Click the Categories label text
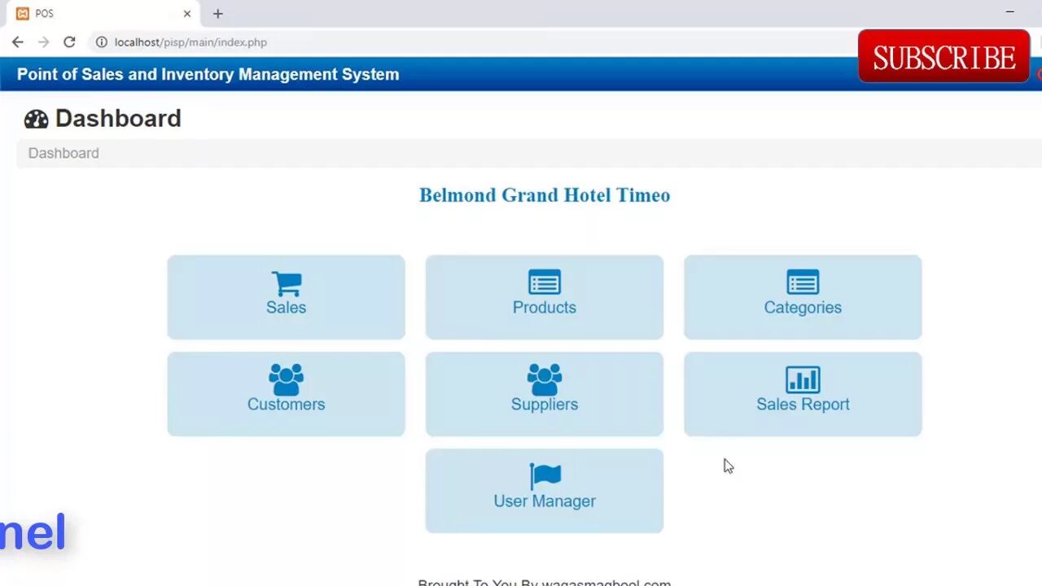Image resolution: width=1042 pixels, height=586 pixels. 803,308
